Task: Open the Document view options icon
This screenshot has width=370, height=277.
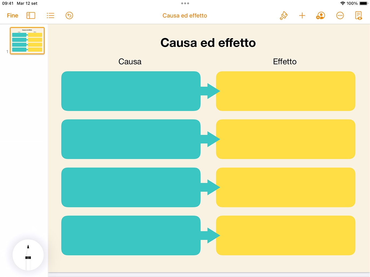Action: coord(358,16)
